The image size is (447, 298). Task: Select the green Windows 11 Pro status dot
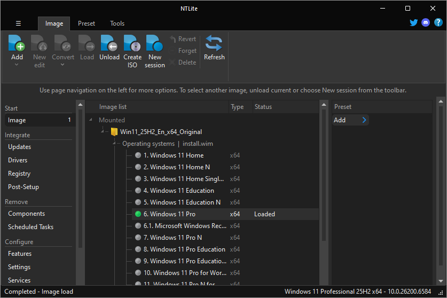click(x=138, y=214)
